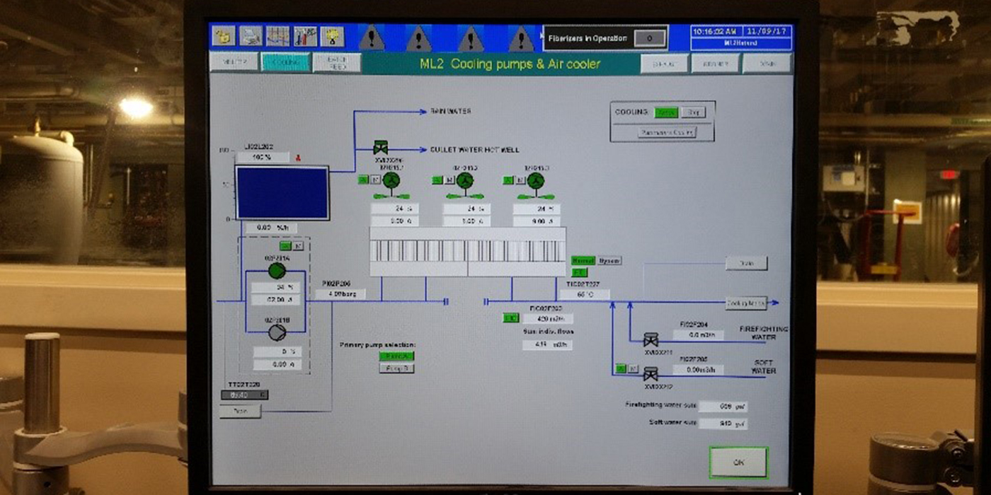Open the Parameters Cooling button
The image size is (991, 495).
(x=668, y=133)
